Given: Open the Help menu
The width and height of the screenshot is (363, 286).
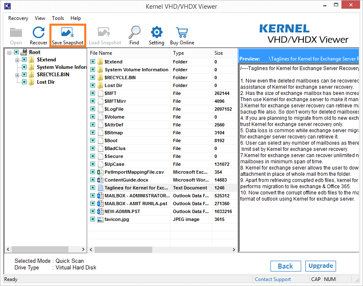Looking at the screenshot, I should click(x=76, y=18).
